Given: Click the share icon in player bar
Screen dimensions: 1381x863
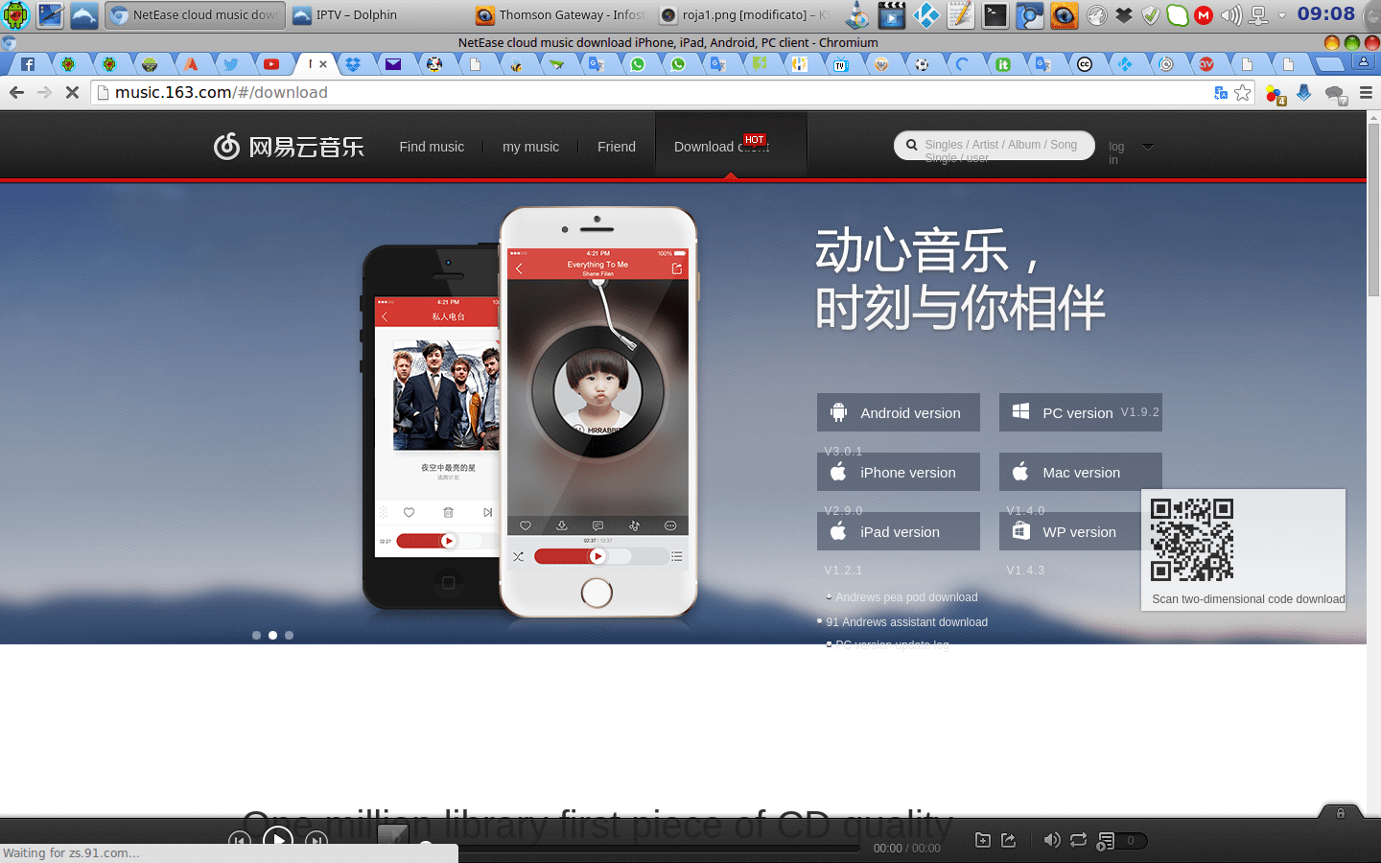Looking at the screenshot, I should pyautogui.click(x=1009, y=840).
